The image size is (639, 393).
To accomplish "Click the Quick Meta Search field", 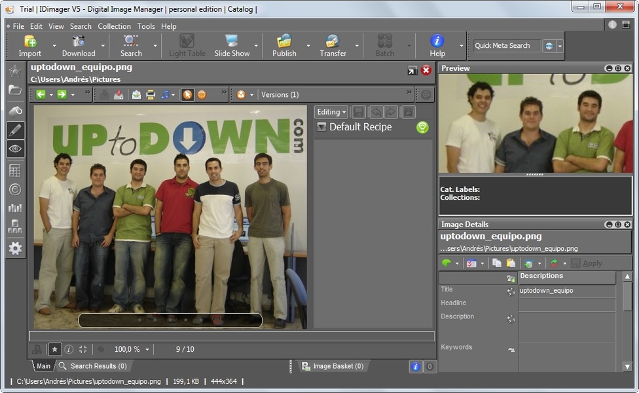I will click(x=507, y=46).
